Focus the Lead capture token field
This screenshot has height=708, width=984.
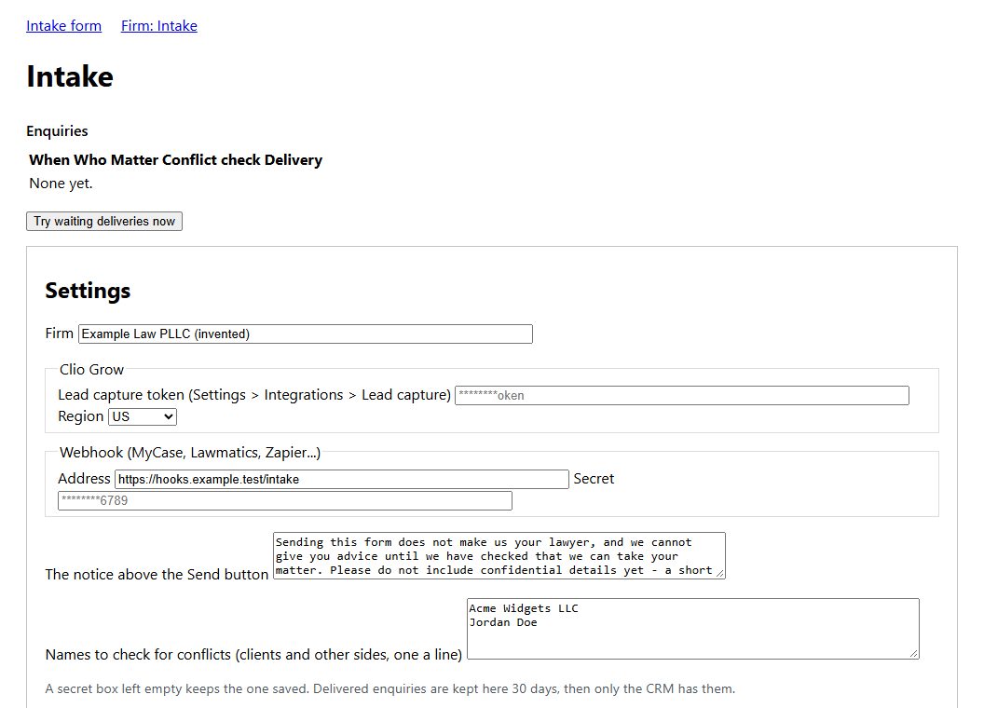click(x=681, y=395)
